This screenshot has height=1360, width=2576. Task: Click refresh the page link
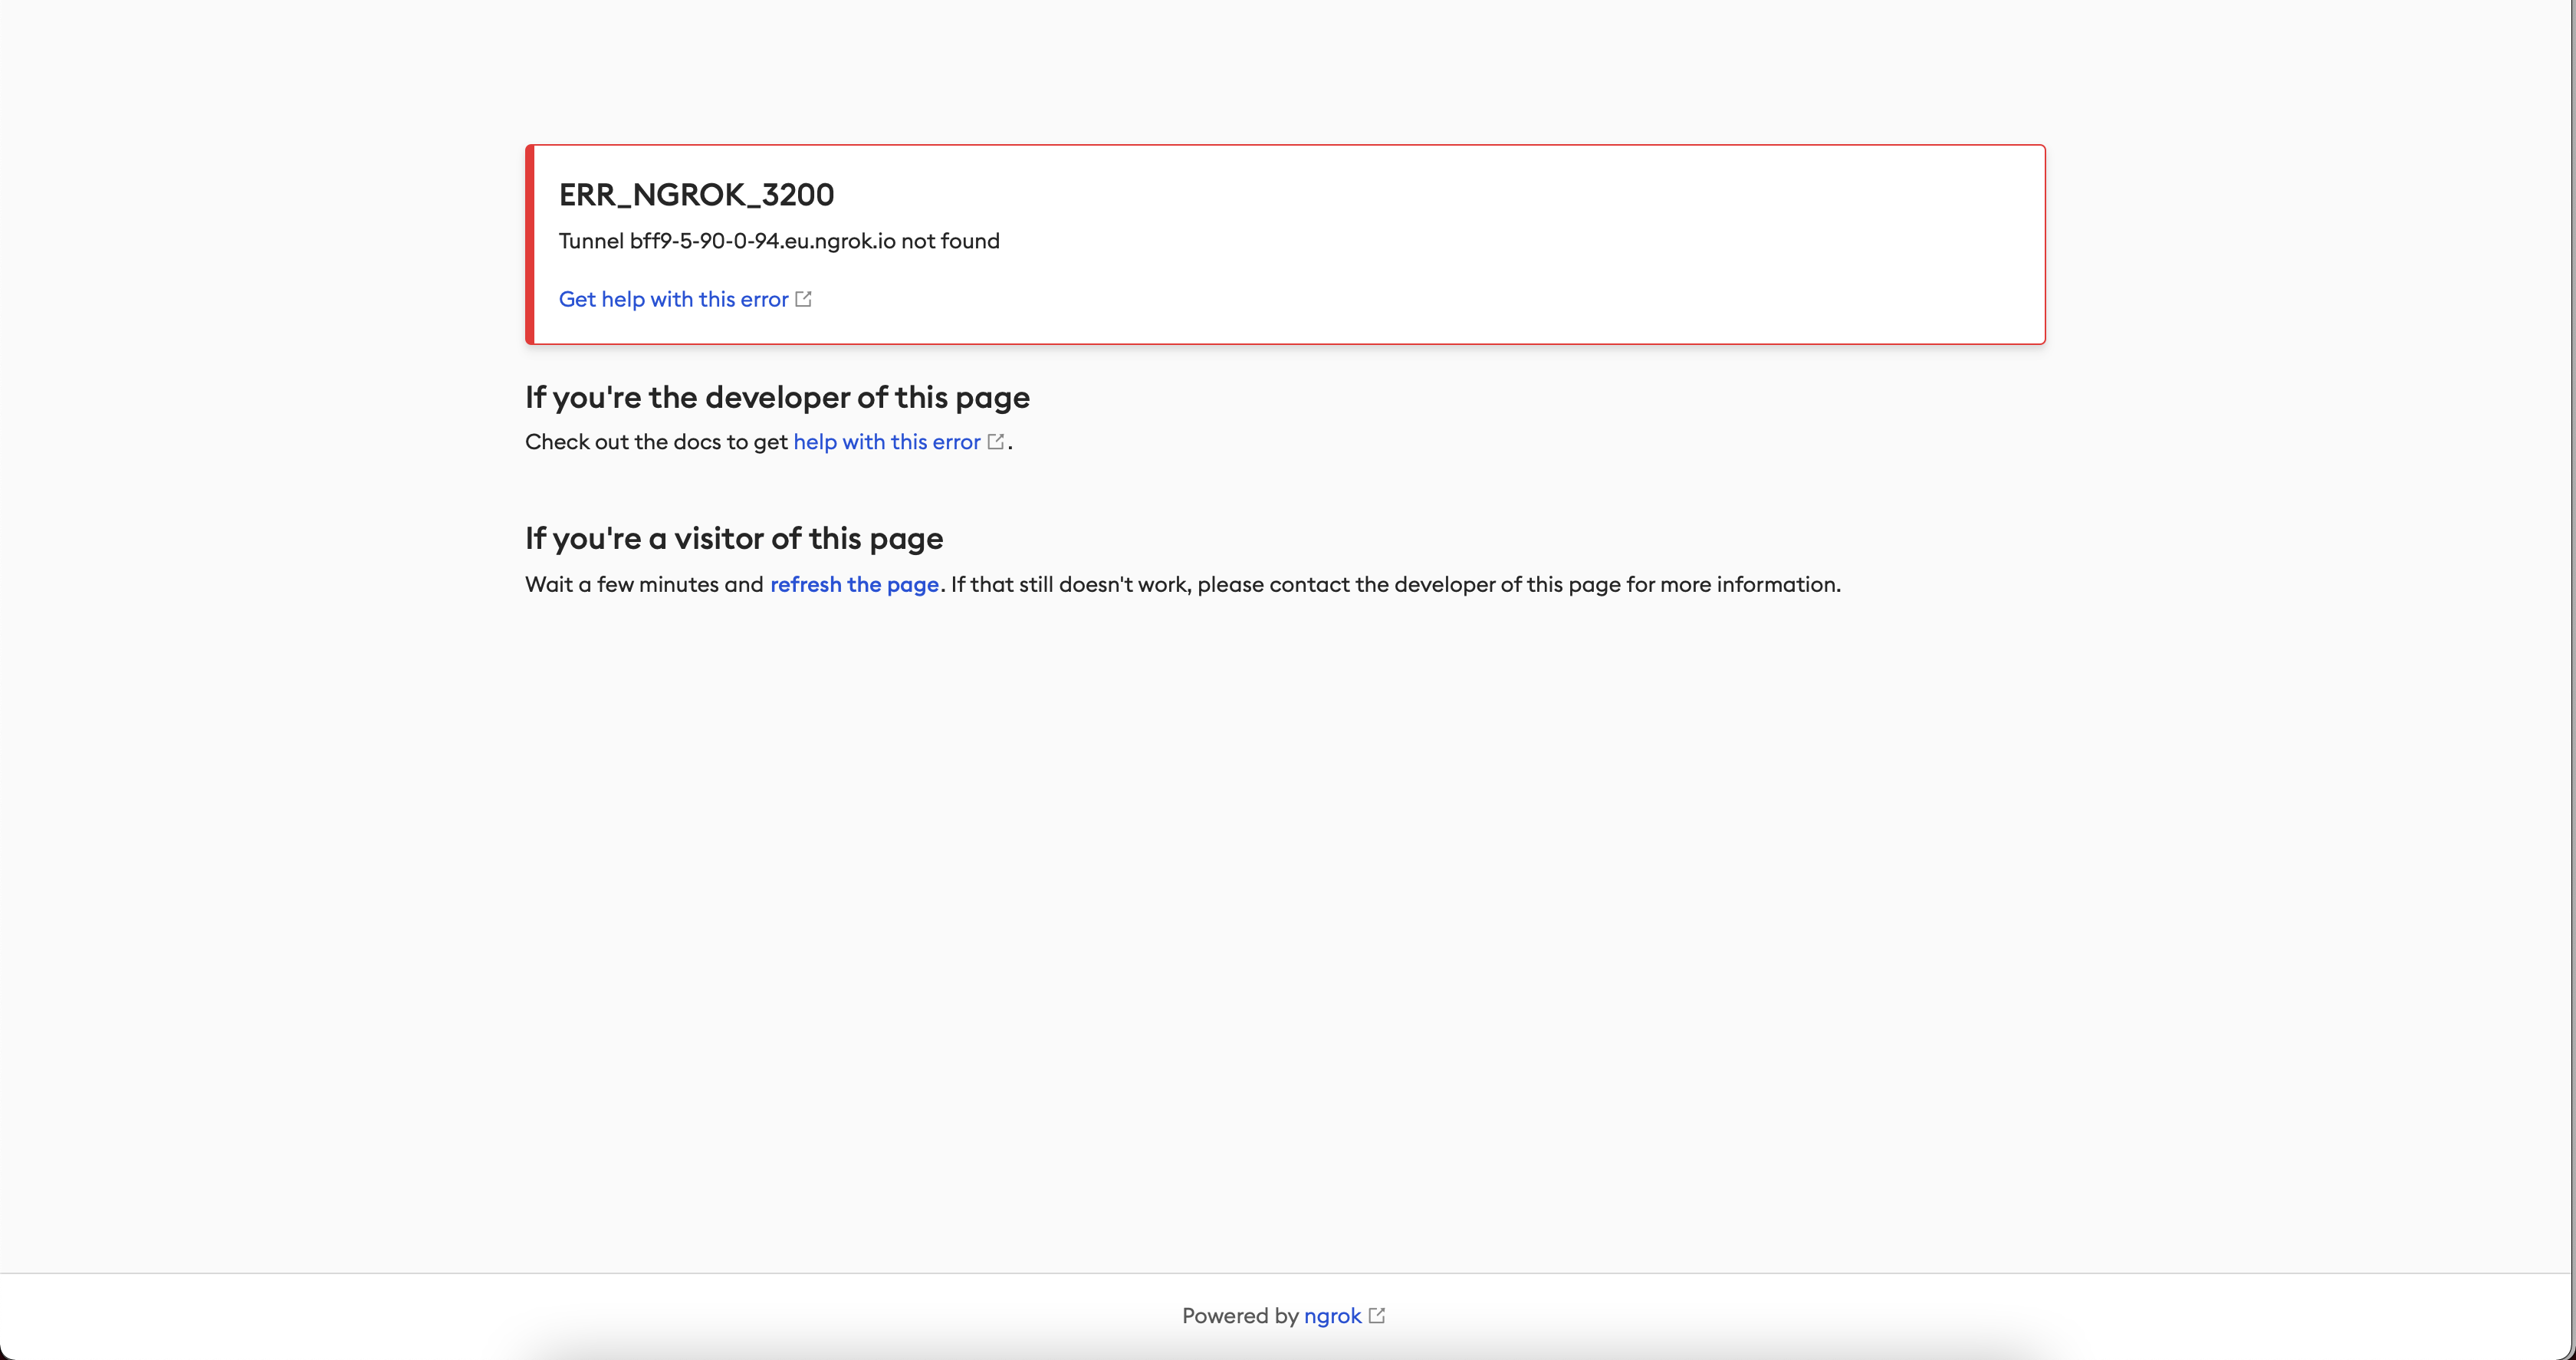click(x=854, y=584)
